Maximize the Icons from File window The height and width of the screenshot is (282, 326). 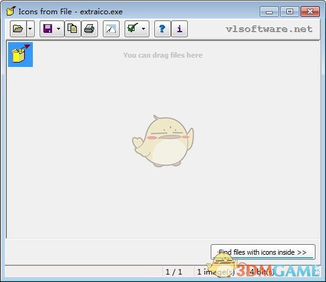tap(289, 11)
